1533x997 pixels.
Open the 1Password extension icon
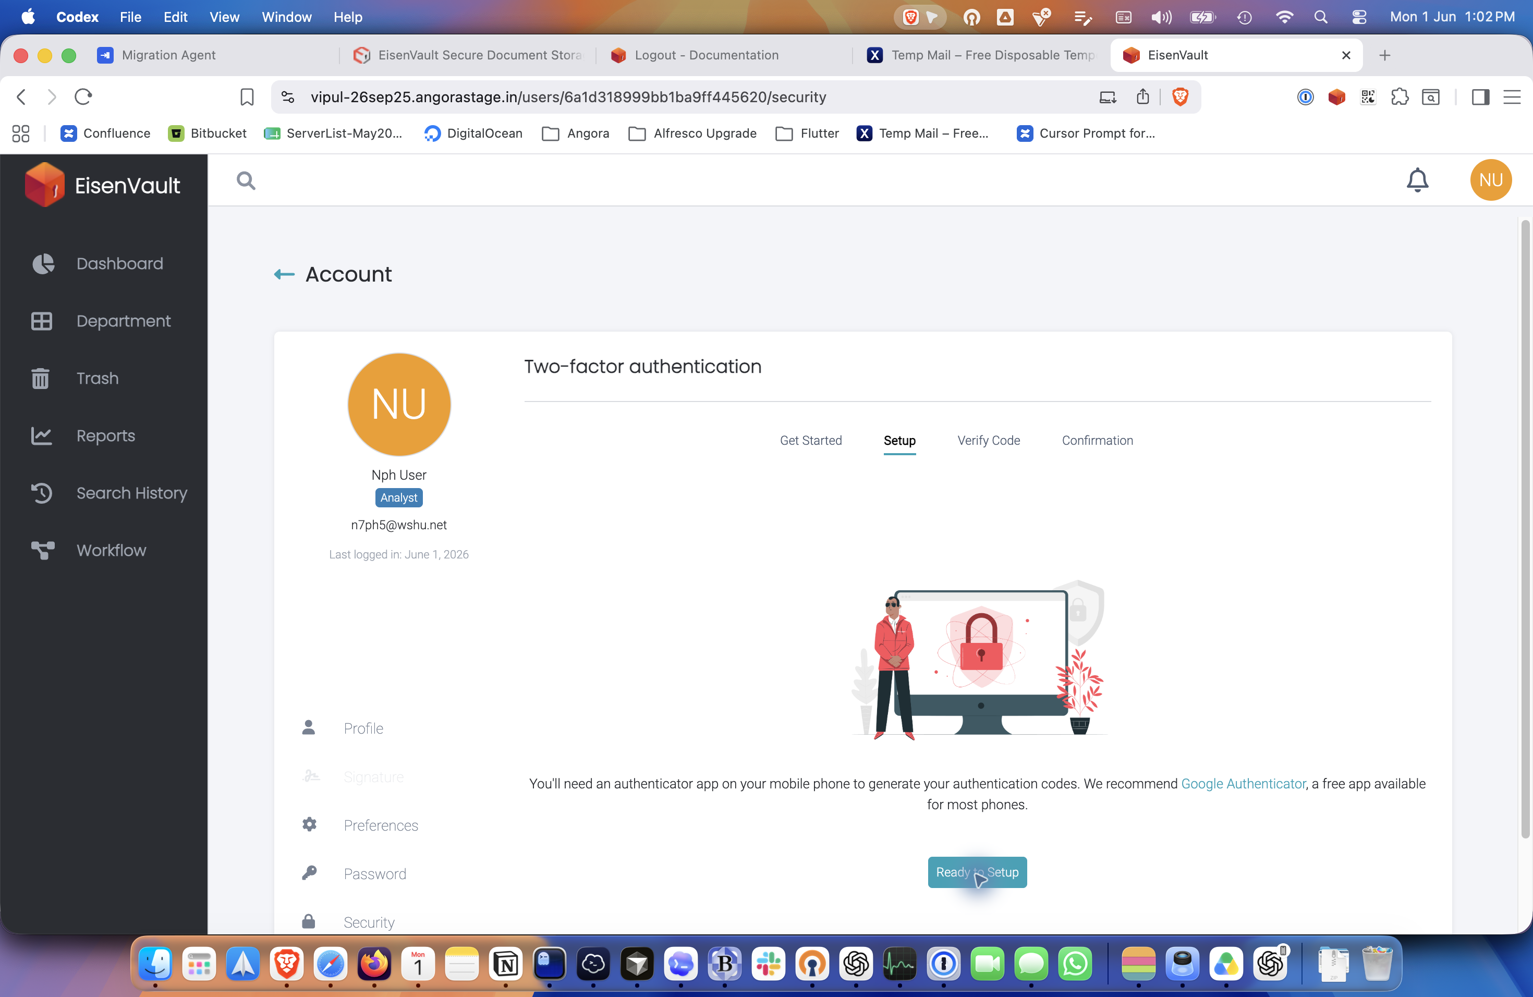[x=1305, y=96]
